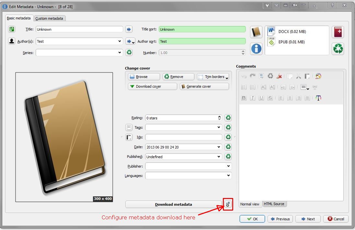The height and width of the screenshot is (230, 355).
Task: Clear the Ids with its recycle icon
Action: [228, 137]
